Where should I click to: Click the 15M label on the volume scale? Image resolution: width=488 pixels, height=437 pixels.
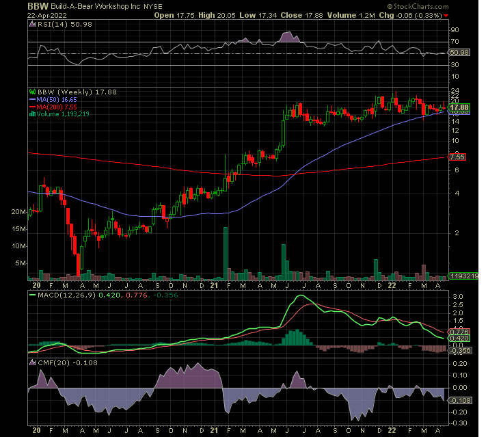tap(18, 229)
